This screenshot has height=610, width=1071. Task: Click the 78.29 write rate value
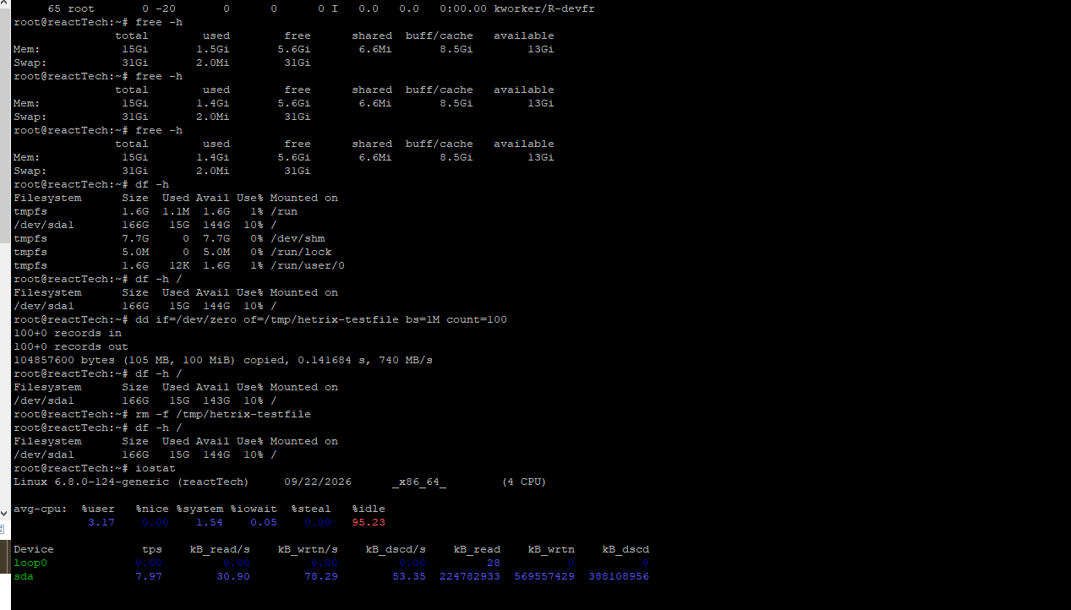pyautogui.click(x=321, y=576)
